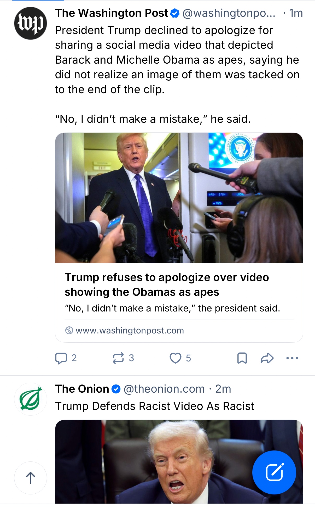This screenshot has height=507, width=315.
Task: Reply to the Washington Post post
Action: 61,358
